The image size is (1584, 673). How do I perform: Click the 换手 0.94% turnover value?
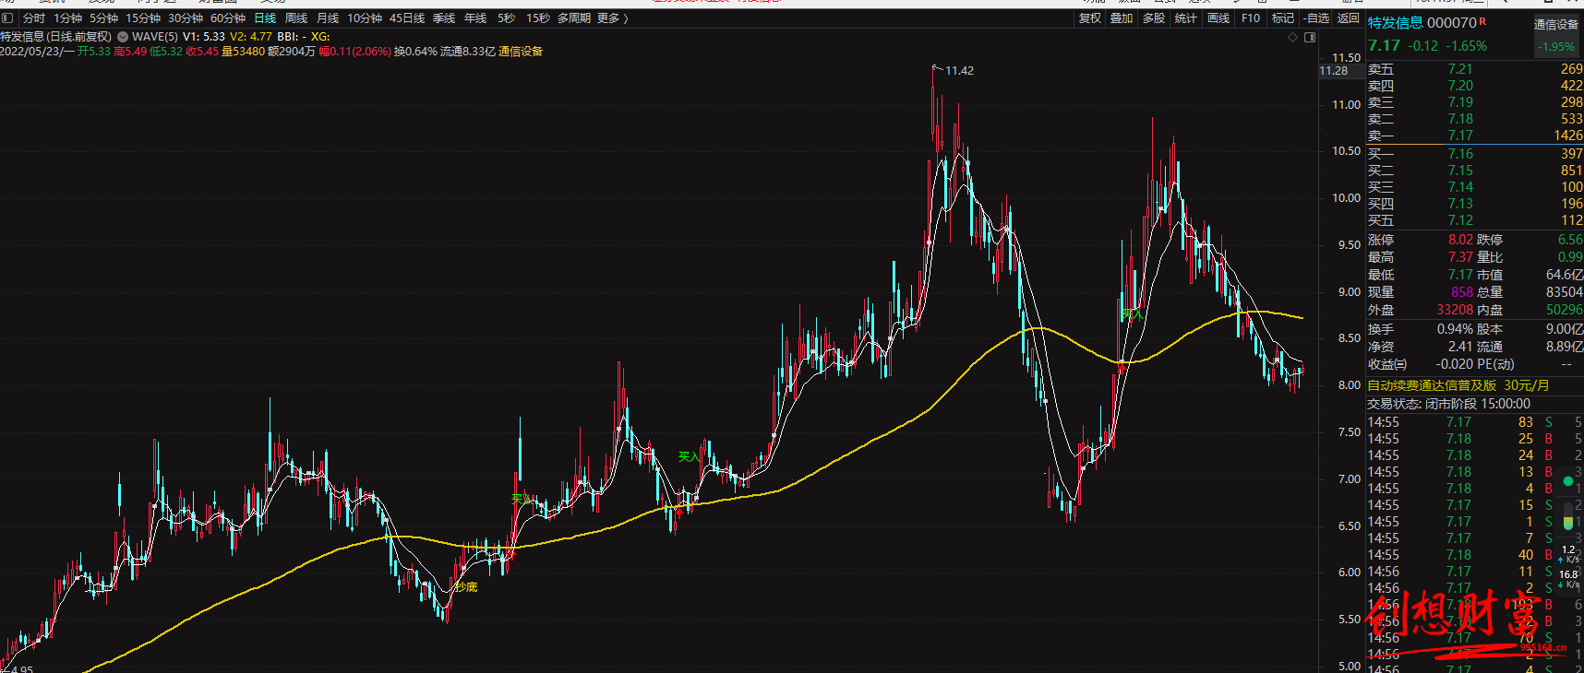1455,329
